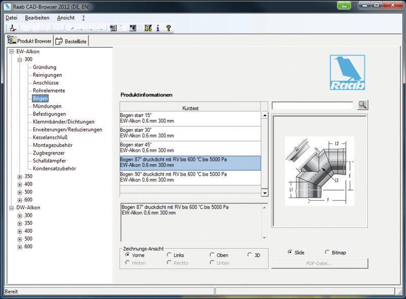This screenshot has width=406, height=299.
Task: Switch to the Produkt Browser tab
Action: pos(29,41)
